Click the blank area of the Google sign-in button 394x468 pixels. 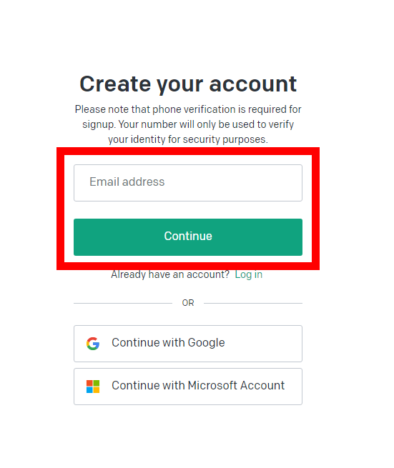pyautogui.click(x=263, y=344)
